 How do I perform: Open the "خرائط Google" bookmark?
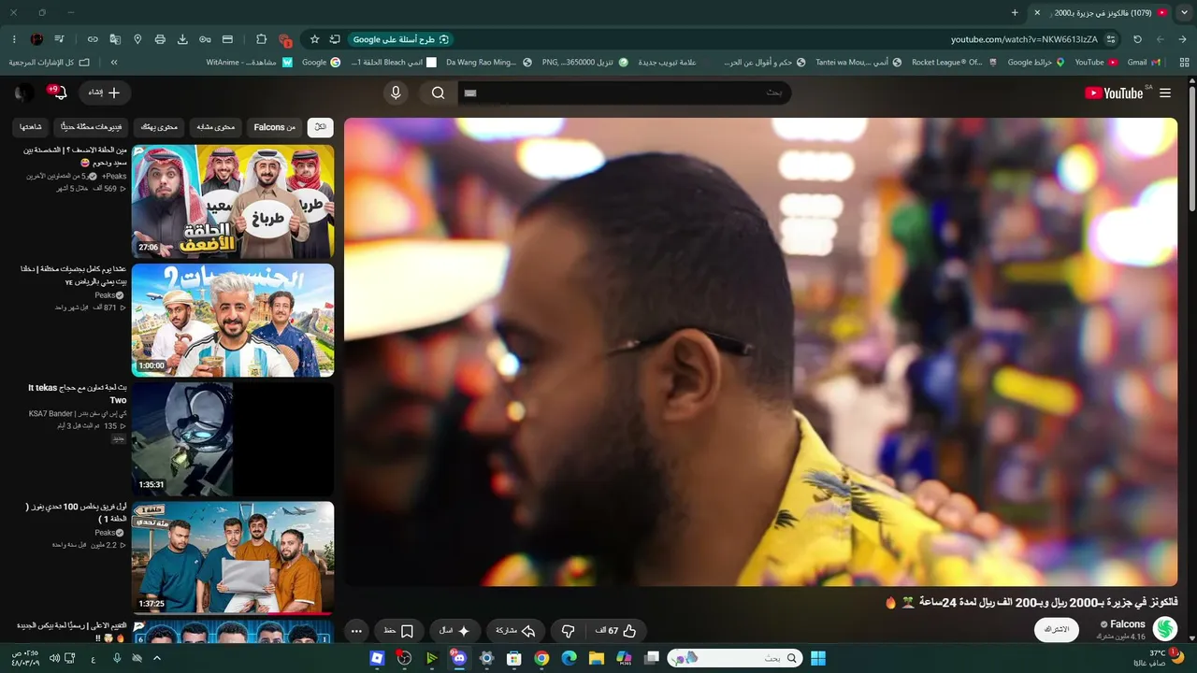pyautogui.click(x=1035, y=62)
